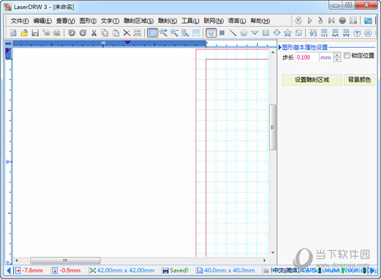Image resolution: width=381 pixels, height=279 pixels.
Task: Collapse the 图形基本属性设置 panel
Action: point(280,47)
